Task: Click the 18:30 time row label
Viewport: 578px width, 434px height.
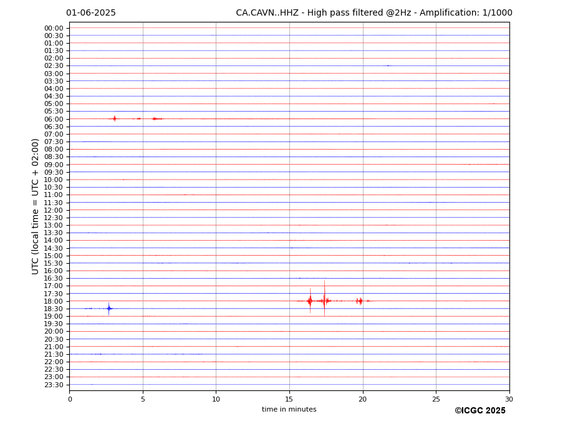Action: (54, 309)
